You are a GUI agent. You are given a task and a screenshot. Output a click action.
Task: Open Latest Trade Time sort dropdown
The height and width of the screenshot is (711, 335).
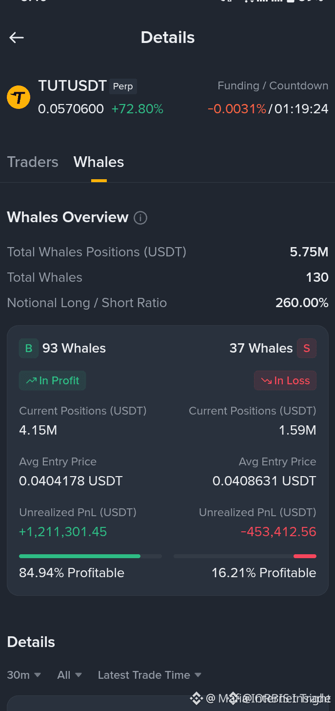[x=150, y=675]
